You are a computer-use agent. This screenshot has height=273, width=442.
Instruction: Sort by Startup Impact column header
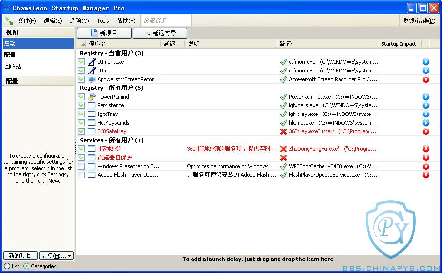[x=398, y=44]
